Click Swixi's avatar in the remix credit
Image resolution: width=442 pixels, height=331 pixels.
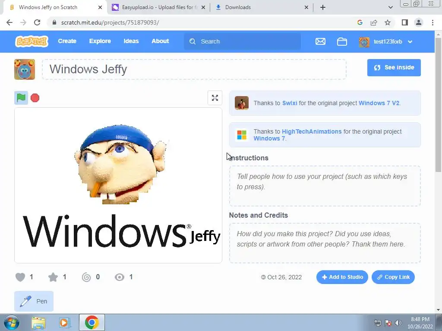pos(242,103)
